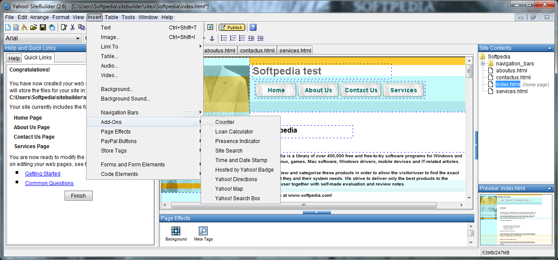Expand the Forms and Form Elements submenu

145,164
